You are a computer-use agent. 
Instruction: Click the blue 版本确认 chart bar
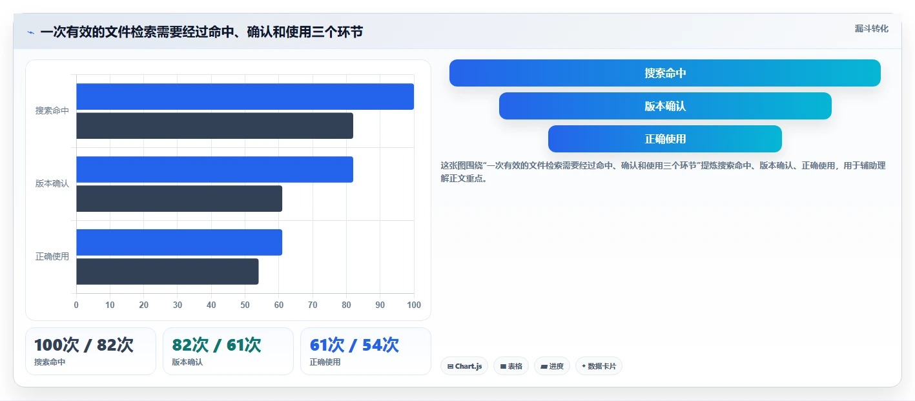click(x=214, y=169)
